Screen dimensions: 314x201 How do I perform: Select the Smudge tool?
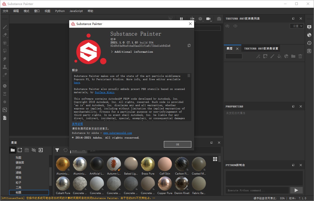click(x=5, y=59)
